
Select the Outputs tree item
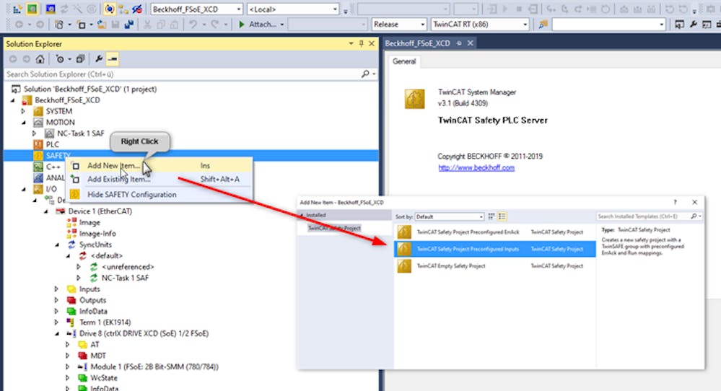(x=92, y=300)
